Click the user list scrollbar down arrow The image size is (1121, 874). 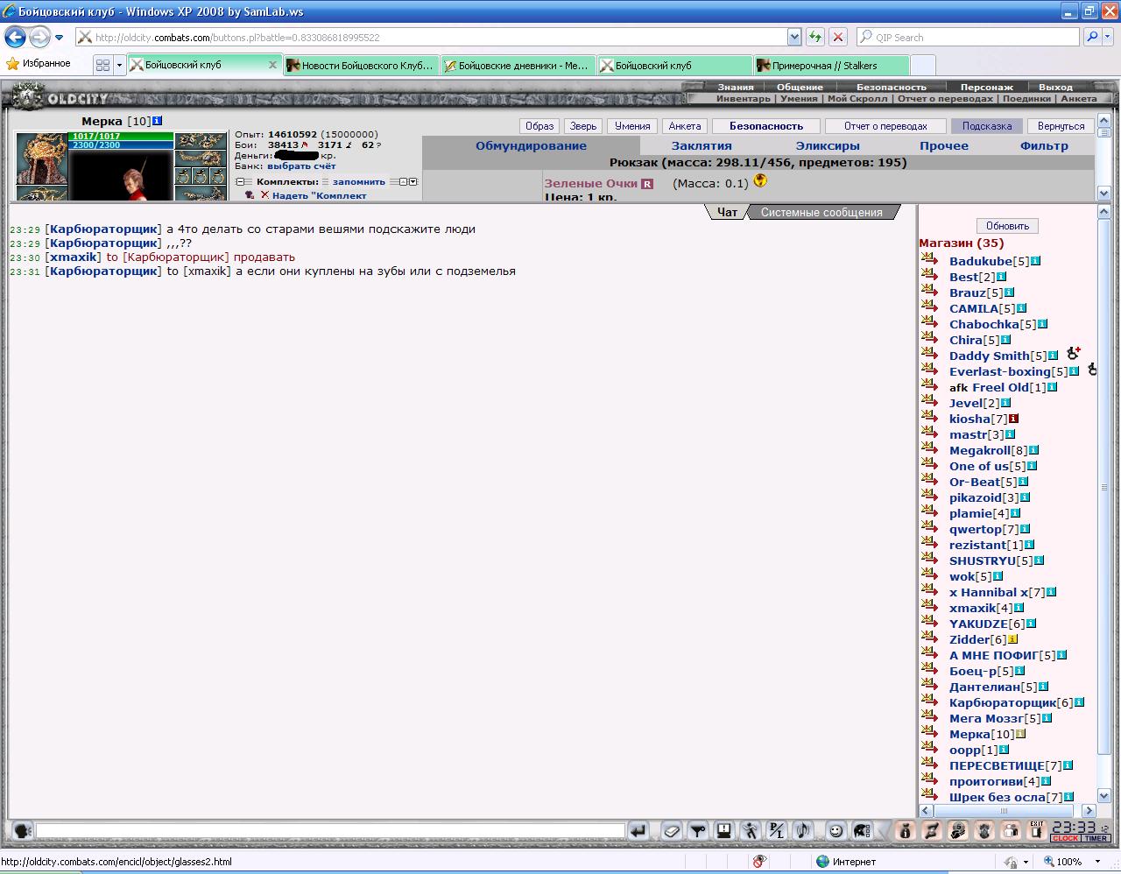(1104, 795)
